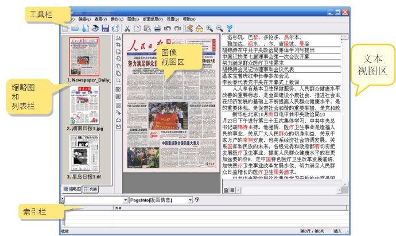This screenshot has height=236, width=396.
Task: Click the Cut scissors icon
Action: [x=127, y=28]
